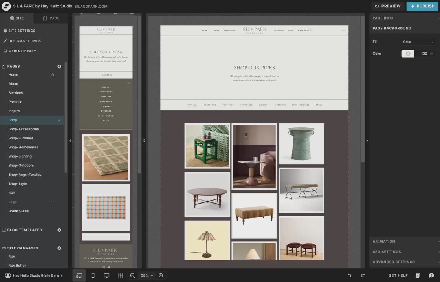The width and height of the screenshot is (440, 282).
Task: Click the hamburger menu in desktop preview
Action: click(343, 31)
